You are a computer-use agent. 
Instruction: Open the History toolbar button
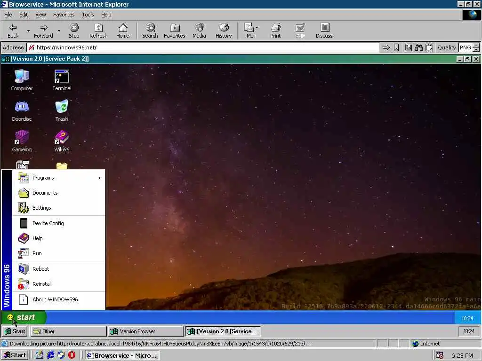coord(224,31)
